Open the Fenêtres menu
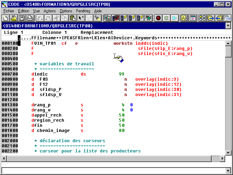The width and height of the screenshot is (233, 175). point(83,11)
